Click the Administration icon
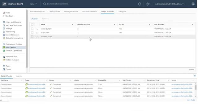This screenshot has height=111, width=198. pyautogui.click(x=4, y=57)
